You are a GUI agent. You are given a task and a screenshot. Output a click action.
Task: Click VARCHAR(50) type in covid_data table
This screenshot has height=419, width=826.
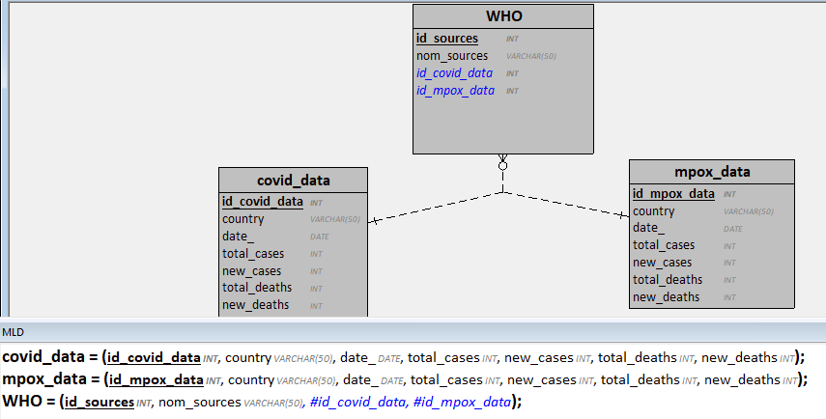[334, 219]
